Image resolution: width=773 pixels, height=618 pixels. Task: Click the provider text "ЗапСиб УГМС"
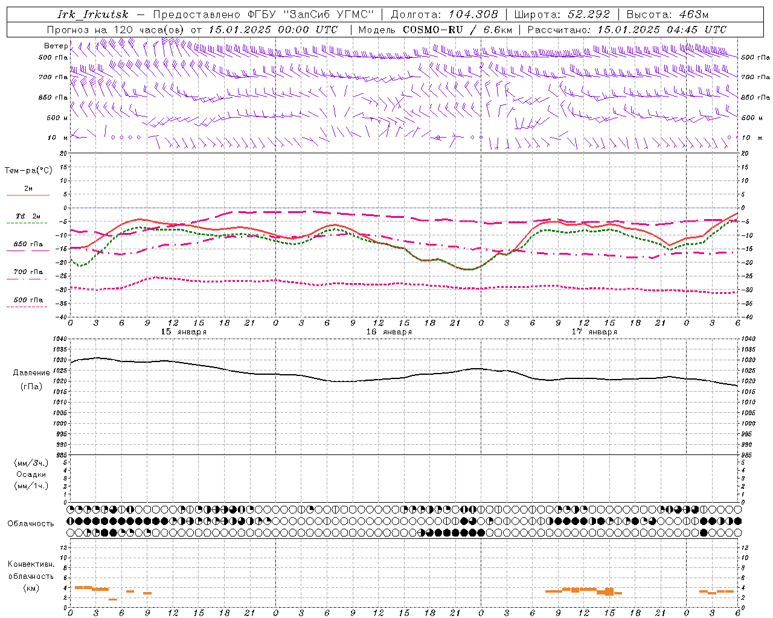pos(329,14)
